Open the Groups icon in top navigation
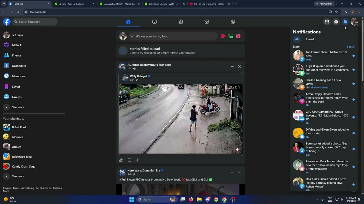Viewport: 364px width, 204px height. (x=233, y=22)
